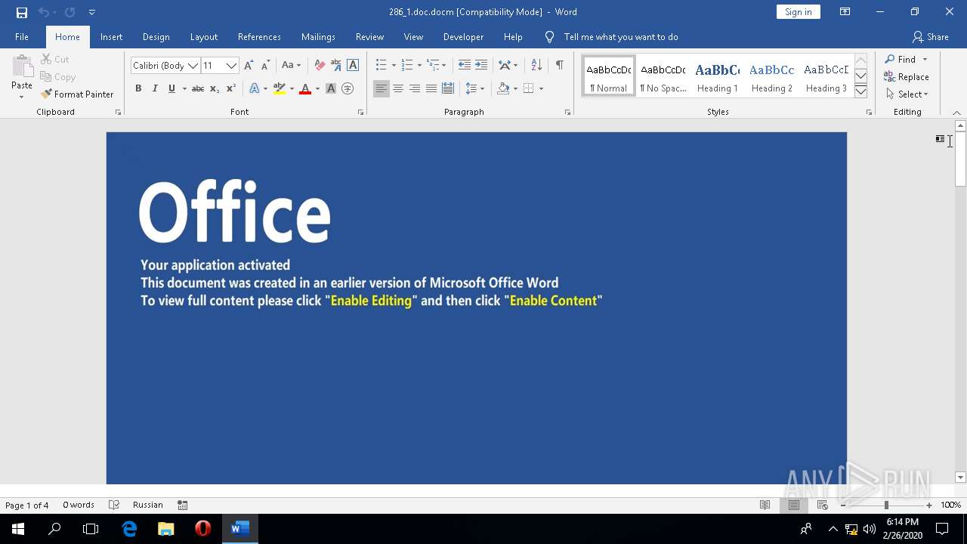
Task: Toggle Subscript formatting
Action: pyautogui.click(x=215, y=88)
